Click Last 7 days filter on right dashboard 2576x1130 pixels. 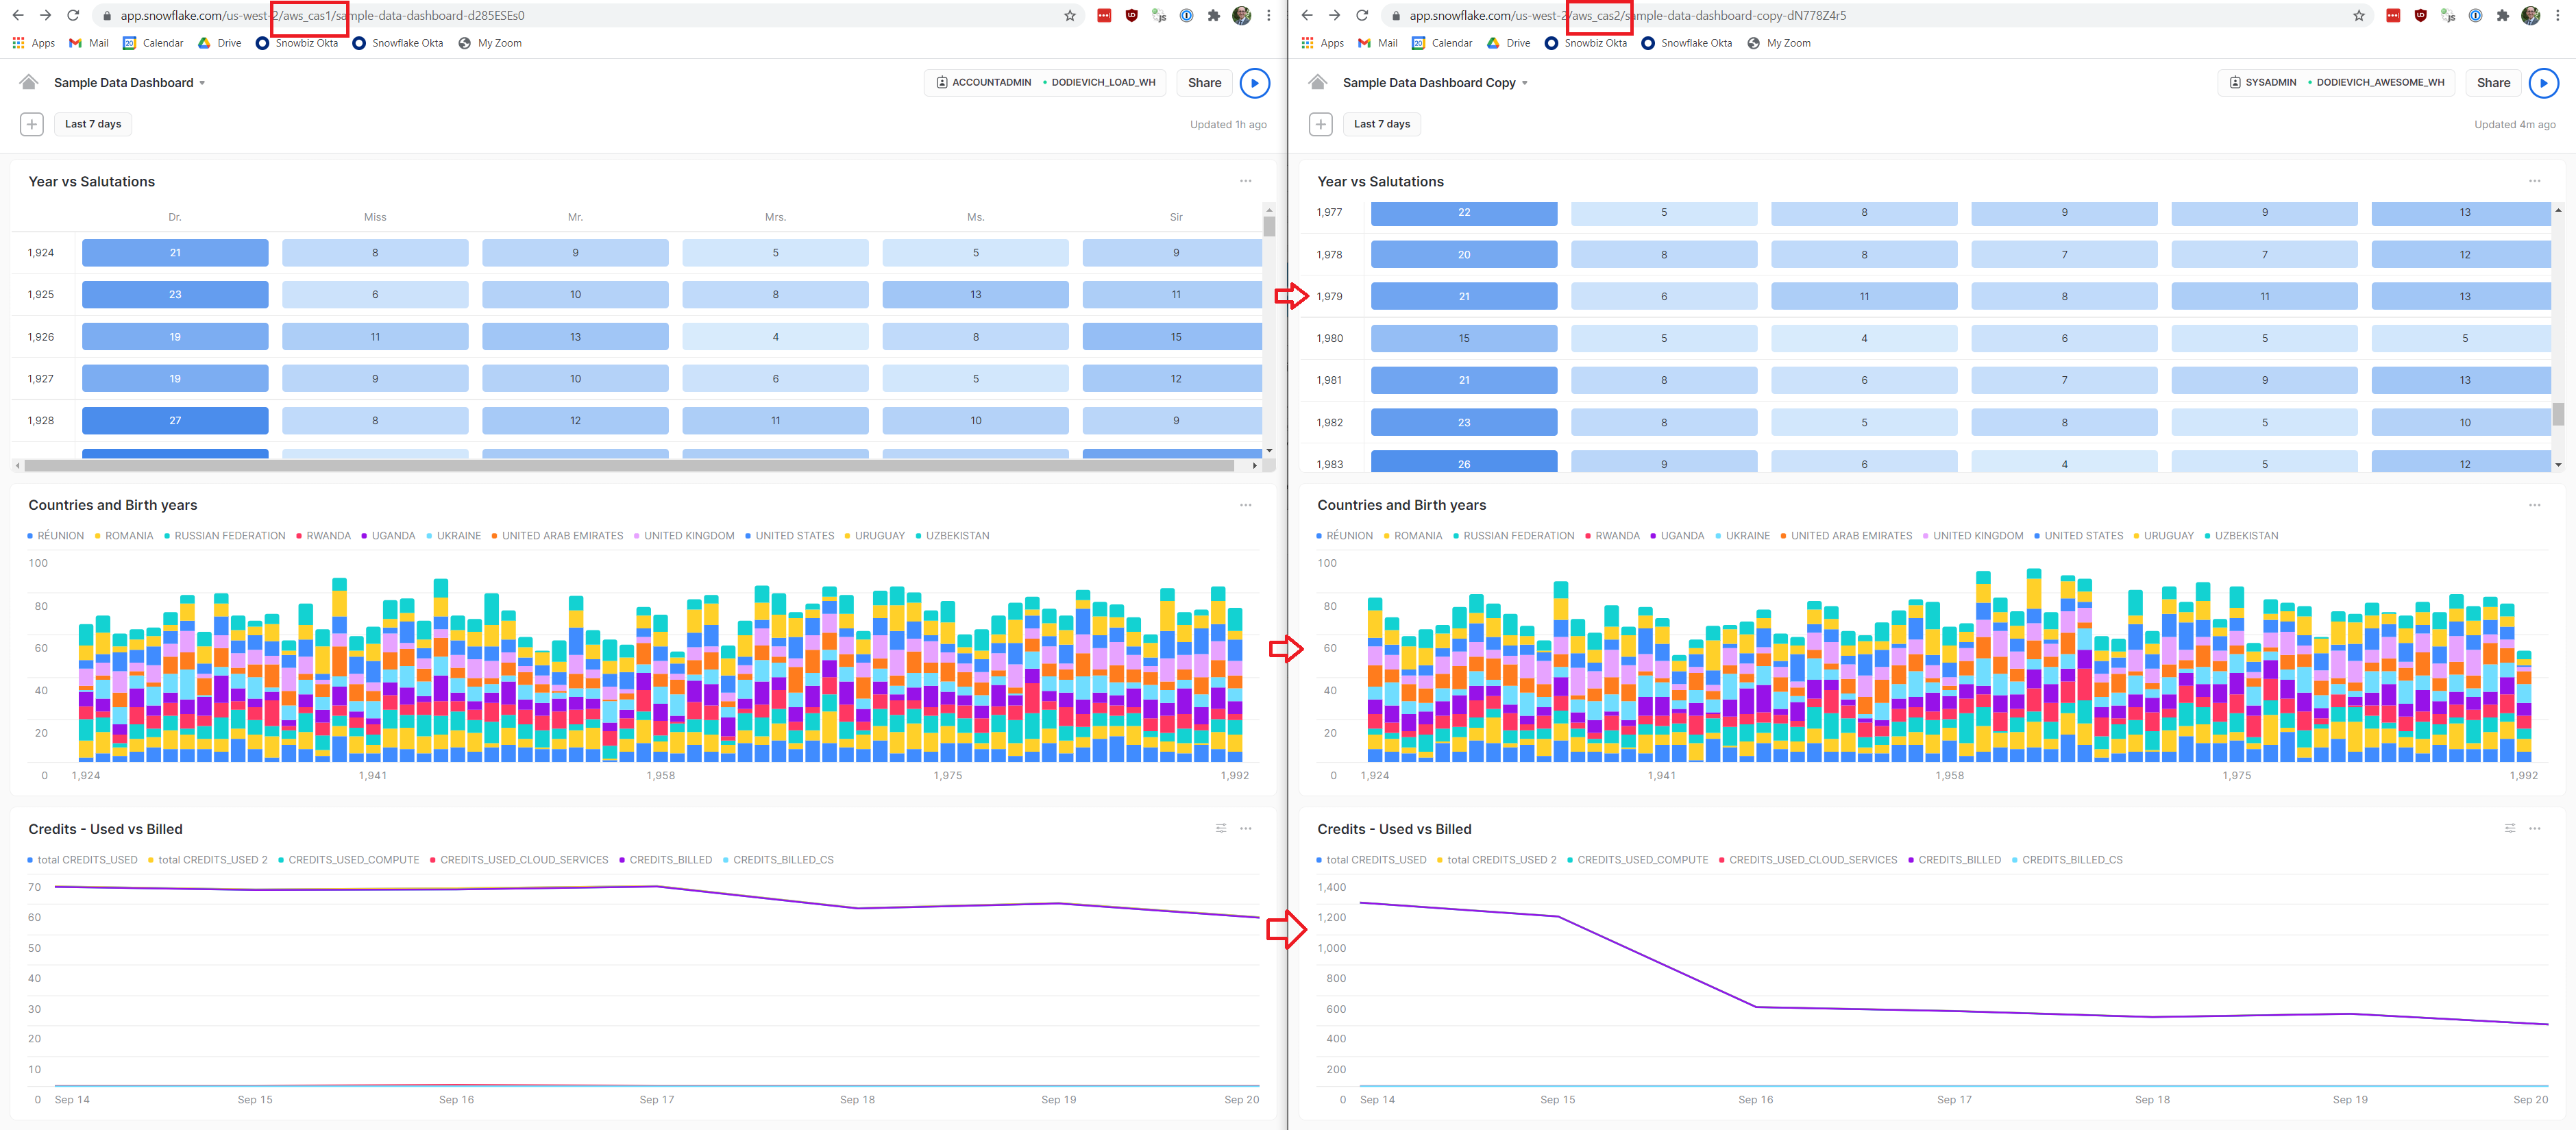click(1381, 124)
